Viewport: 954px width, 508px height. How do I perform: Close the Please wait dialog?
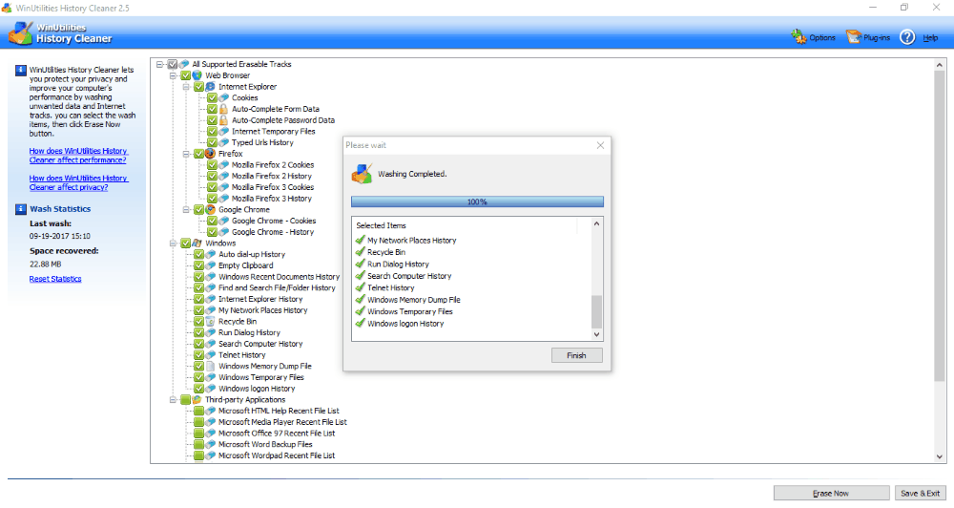(x=600, y=145)
